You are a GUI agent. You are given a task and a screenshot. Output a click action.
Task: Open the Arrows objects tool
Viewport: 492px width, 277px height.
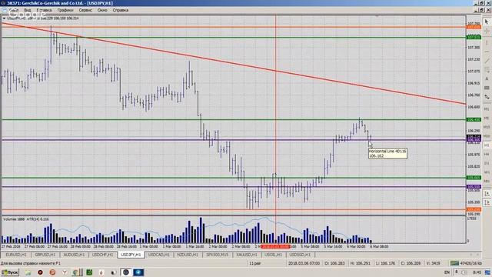click(487, 97)
